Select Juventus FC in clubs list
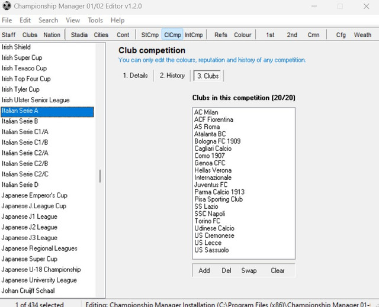 [211, 185]
